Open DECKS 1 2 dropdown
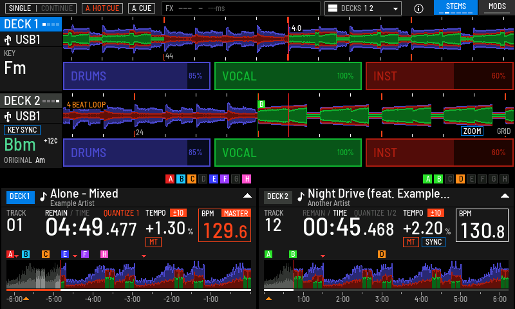Viewport: 515px width, 309px height. click(x=363, y=8)
